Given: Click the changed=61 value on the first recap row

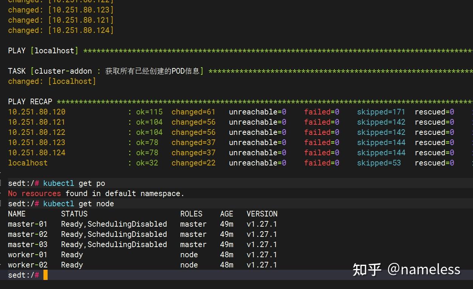Looking at the screenshot, I should click(x=193, y=112).
